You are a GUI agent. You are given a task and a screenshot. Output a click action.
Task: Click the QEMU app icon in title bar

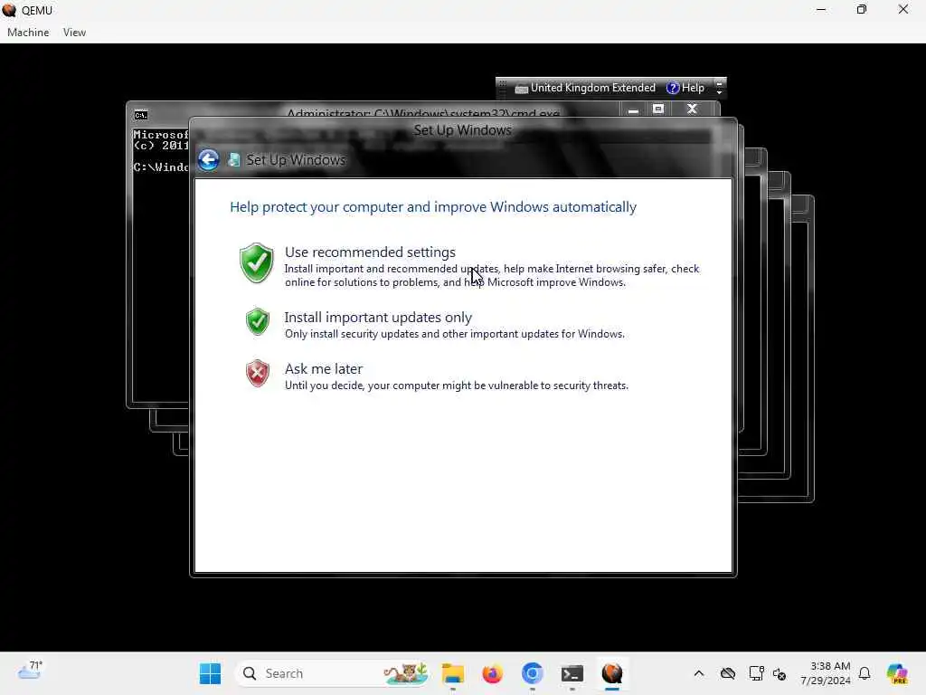click(x=9, y=10)
